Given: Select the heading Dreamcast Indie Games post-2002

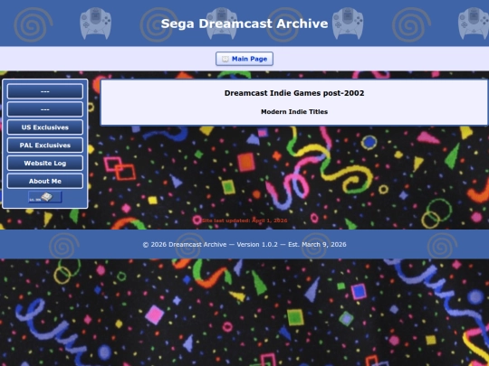Looking at the screenshot, I should point(294,93).
